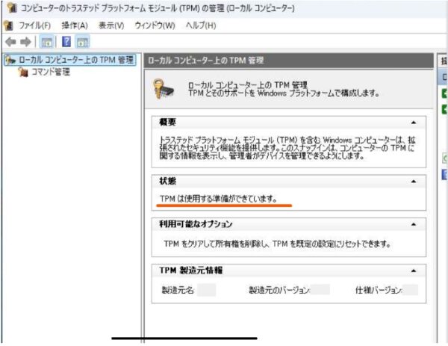
Task: Open the blue Help question-mark icon
Action: click(66, 42)
